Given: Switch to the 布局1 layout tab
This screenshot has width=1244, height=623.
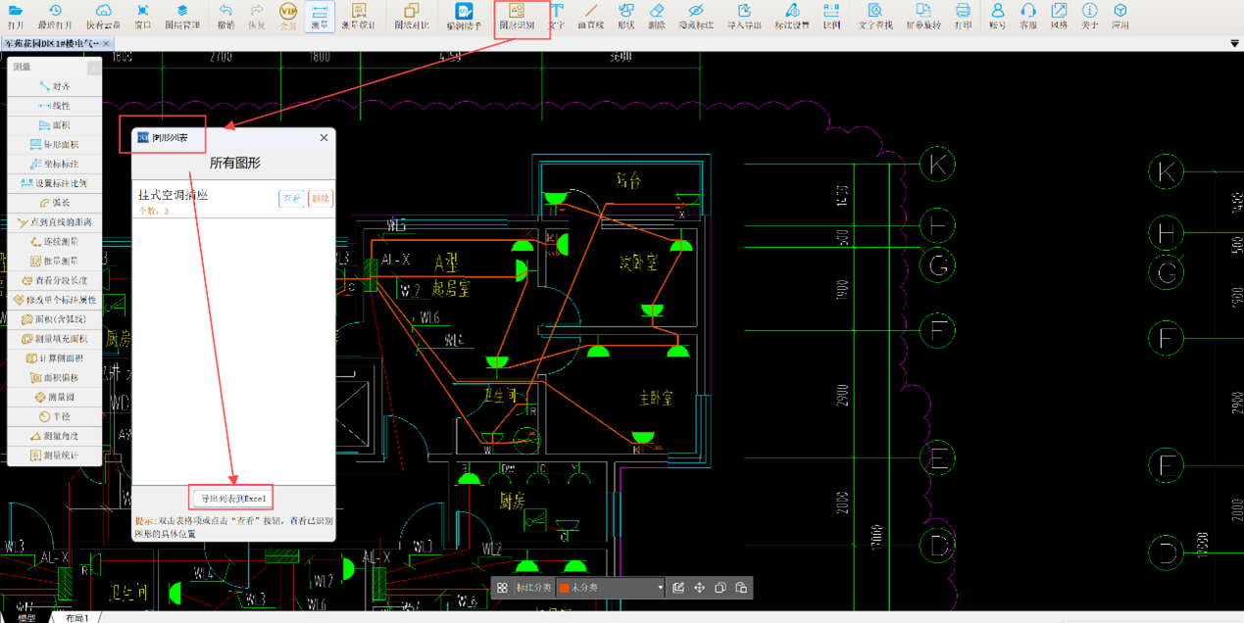Looking at the screenshot, I should (x=76, y=618).
